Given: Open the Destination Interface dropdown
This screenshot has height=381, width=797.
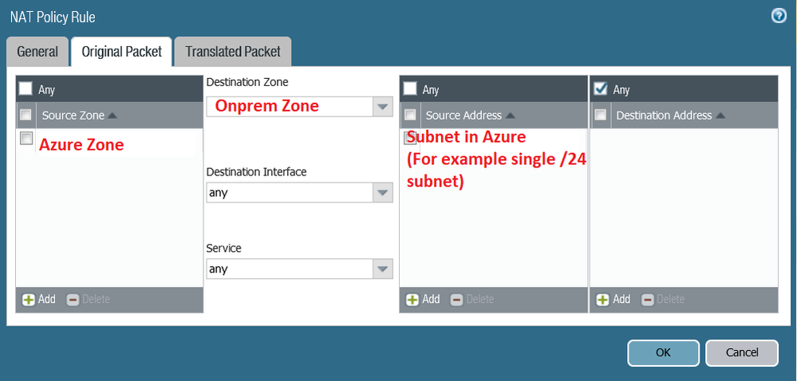Looking at the screenshot, I should point(383,193).
